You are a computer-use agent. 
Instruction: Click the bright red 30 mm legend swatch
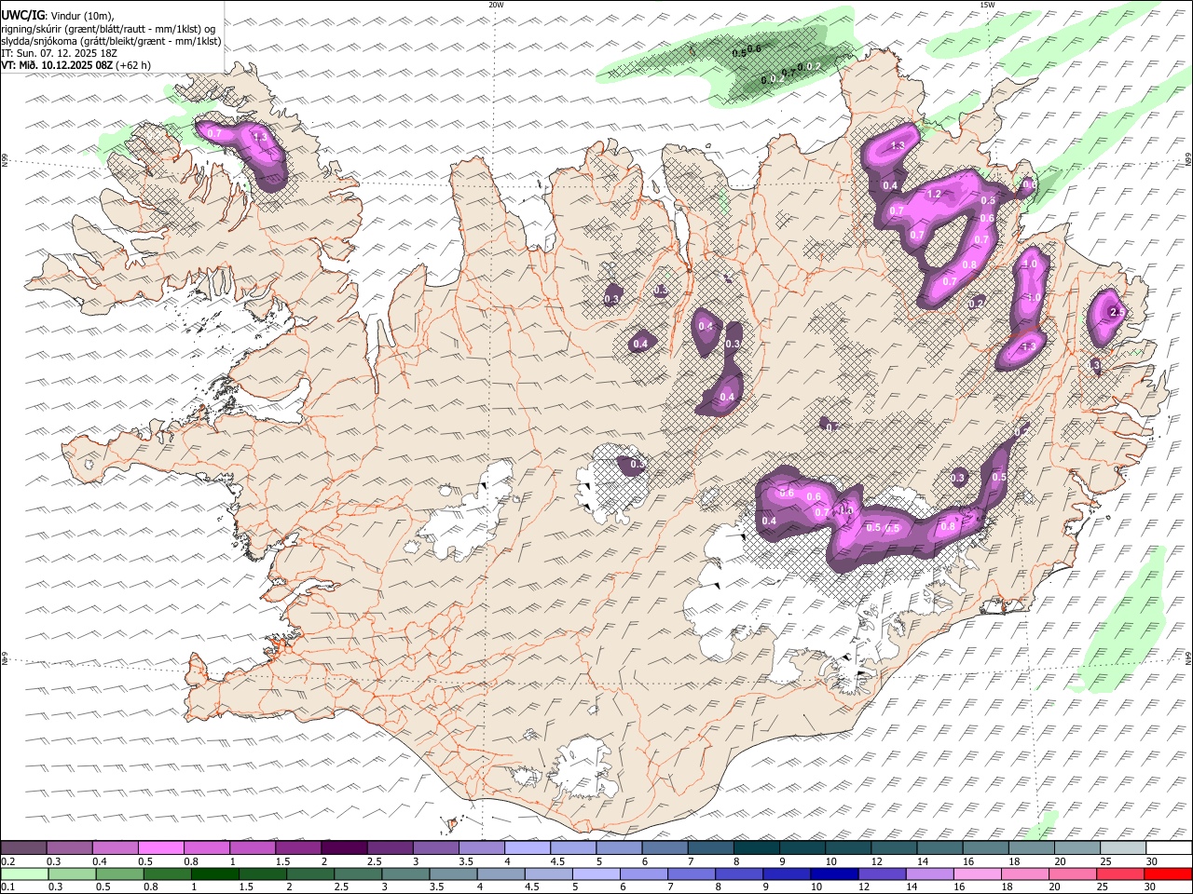tap(1169, 874)
